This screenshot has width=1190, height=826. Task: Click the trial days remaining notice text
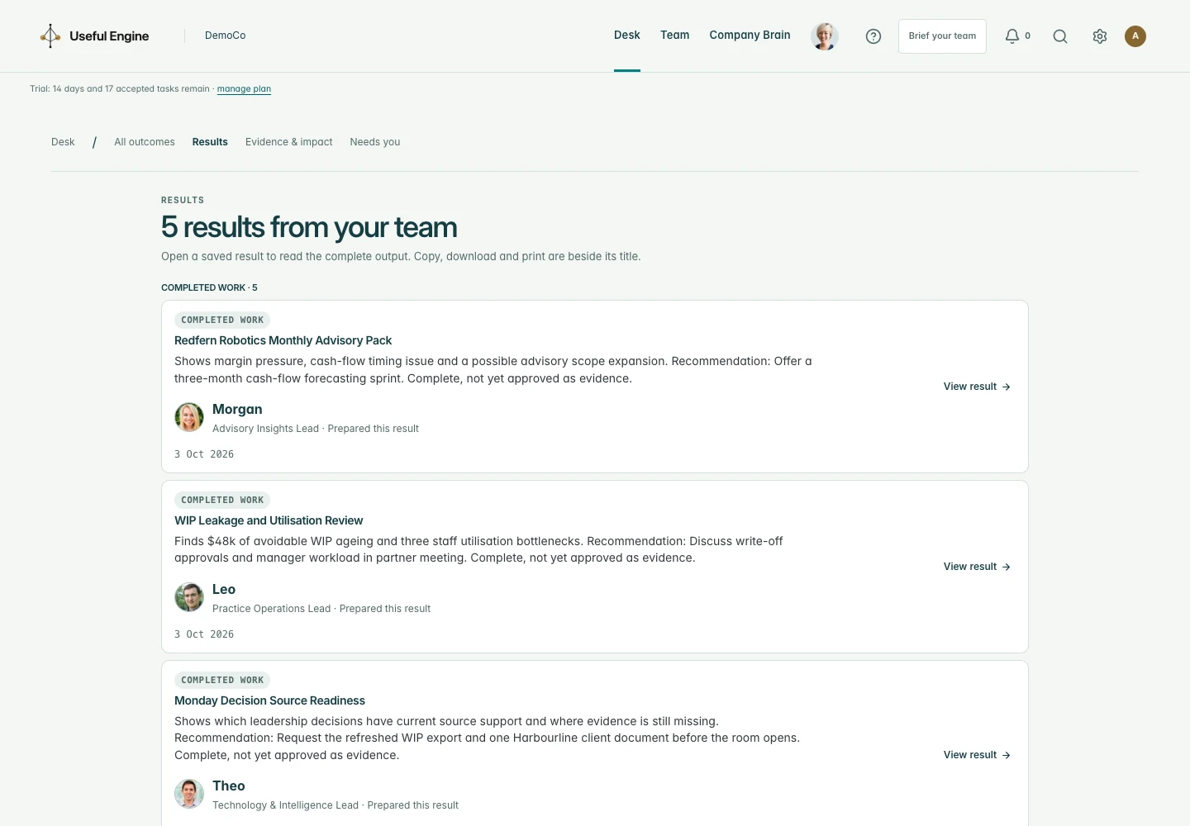point(120,89)
